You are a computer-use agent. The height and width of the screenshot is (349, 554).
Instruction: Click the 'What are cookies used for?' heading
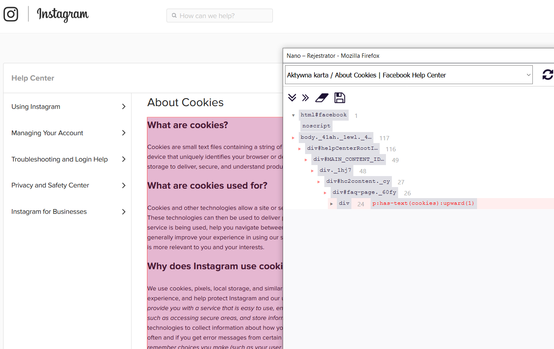tap(207, 186)
